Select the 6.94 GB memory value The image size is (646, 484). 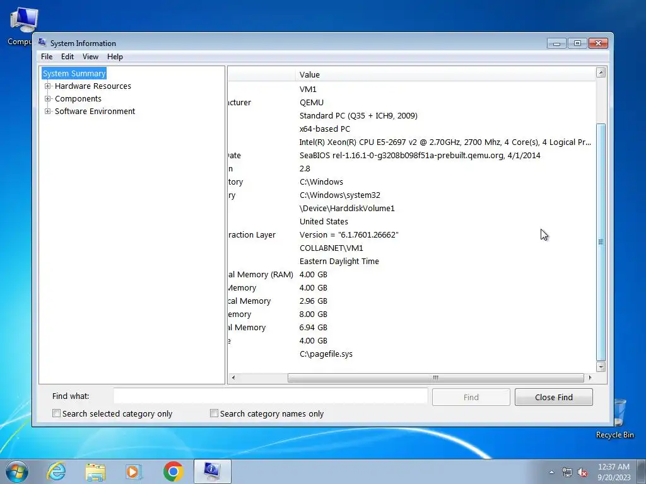point(313,327)
